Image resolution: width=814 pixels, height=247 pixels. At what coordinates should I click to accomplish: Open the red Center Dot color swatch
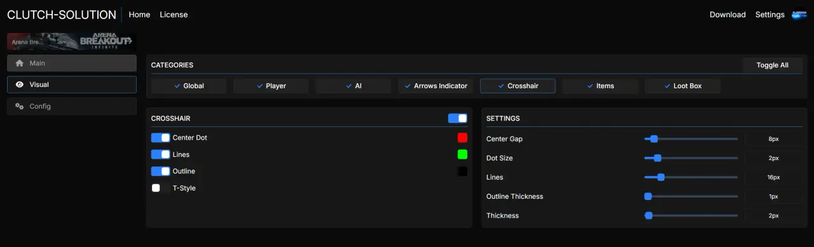point(462,137)
